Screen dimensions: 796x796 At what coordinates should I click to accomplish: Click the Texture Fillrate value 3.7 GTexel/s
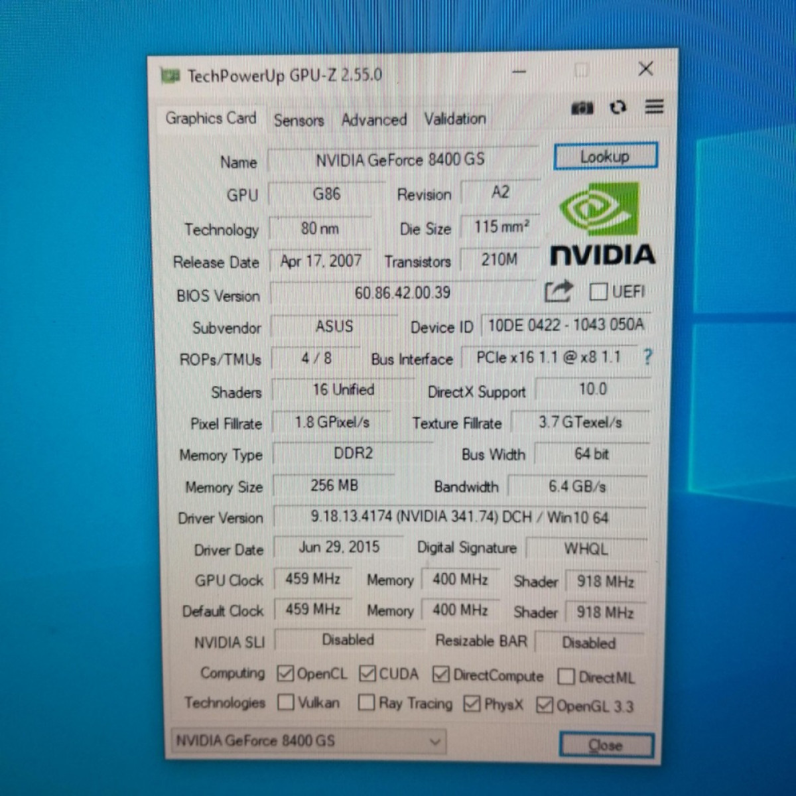click(x=580, y=423)
